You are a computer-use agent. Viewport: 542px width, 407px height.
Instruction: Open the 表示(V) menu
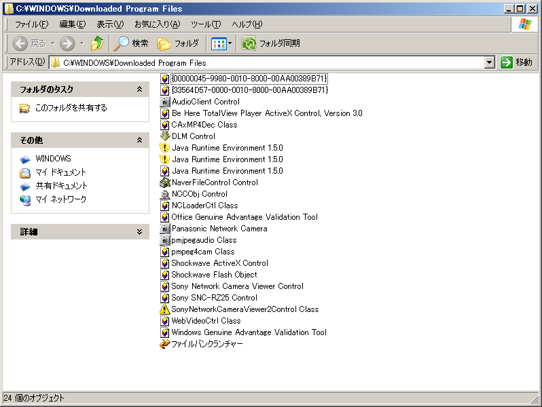(110, 24)
